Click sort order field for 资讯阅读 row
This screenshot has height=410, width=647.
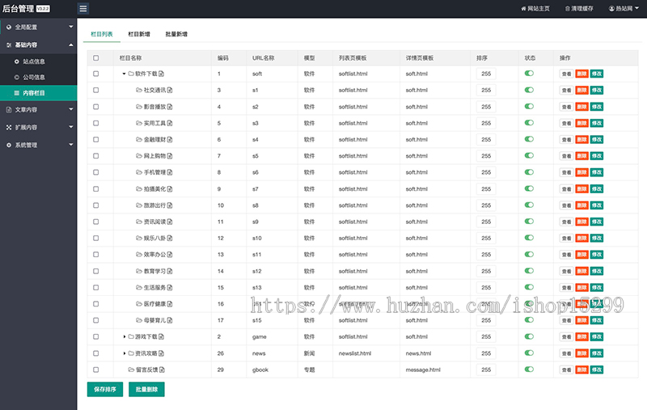486,222
